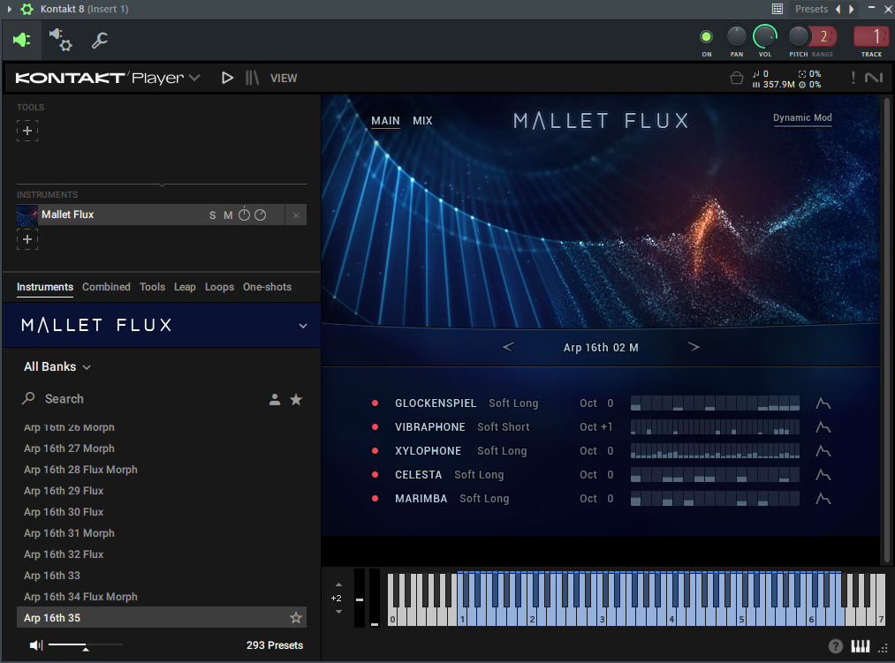Expand the Mallet Flux library banner chevron
This screenshot has height=663, width=895.
tap(303, 326)
